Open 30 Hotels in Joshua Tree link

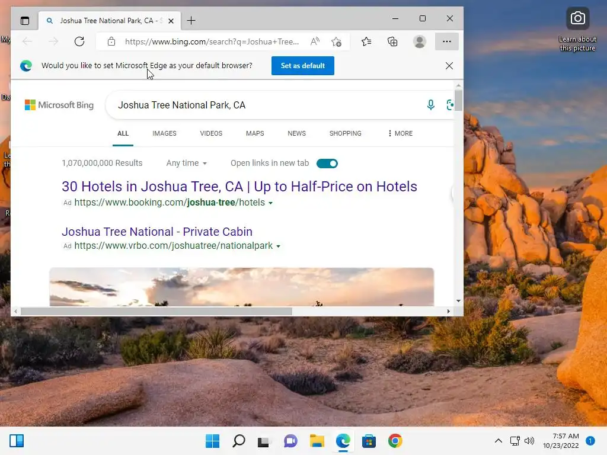pyautogui.click(x=239, y=187)
